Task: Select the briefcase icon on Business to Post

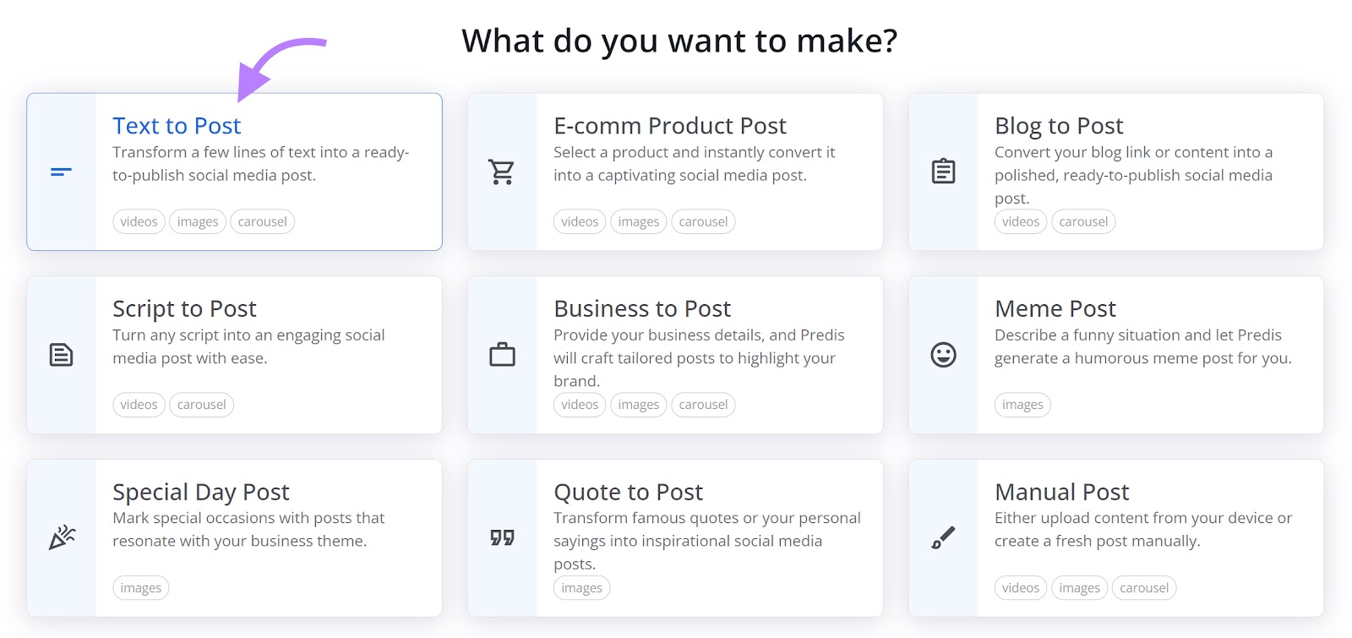Action: coord(501,355)
